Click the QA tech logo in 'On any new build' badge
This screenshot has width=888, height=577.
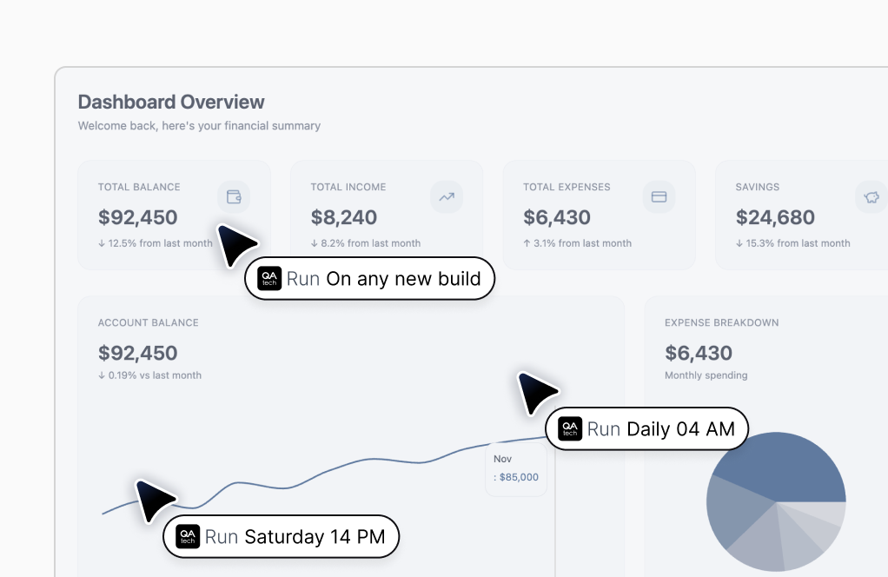point(268,278)
